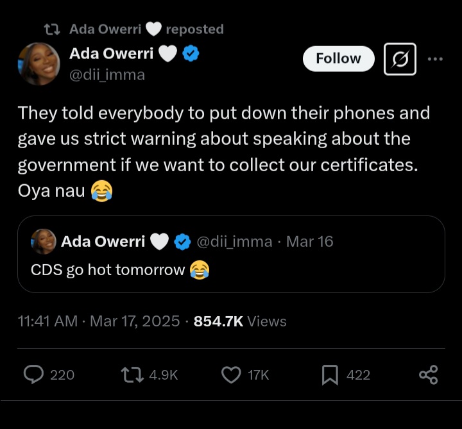Click the small avatar in the quoted tweet

point(43,242)
